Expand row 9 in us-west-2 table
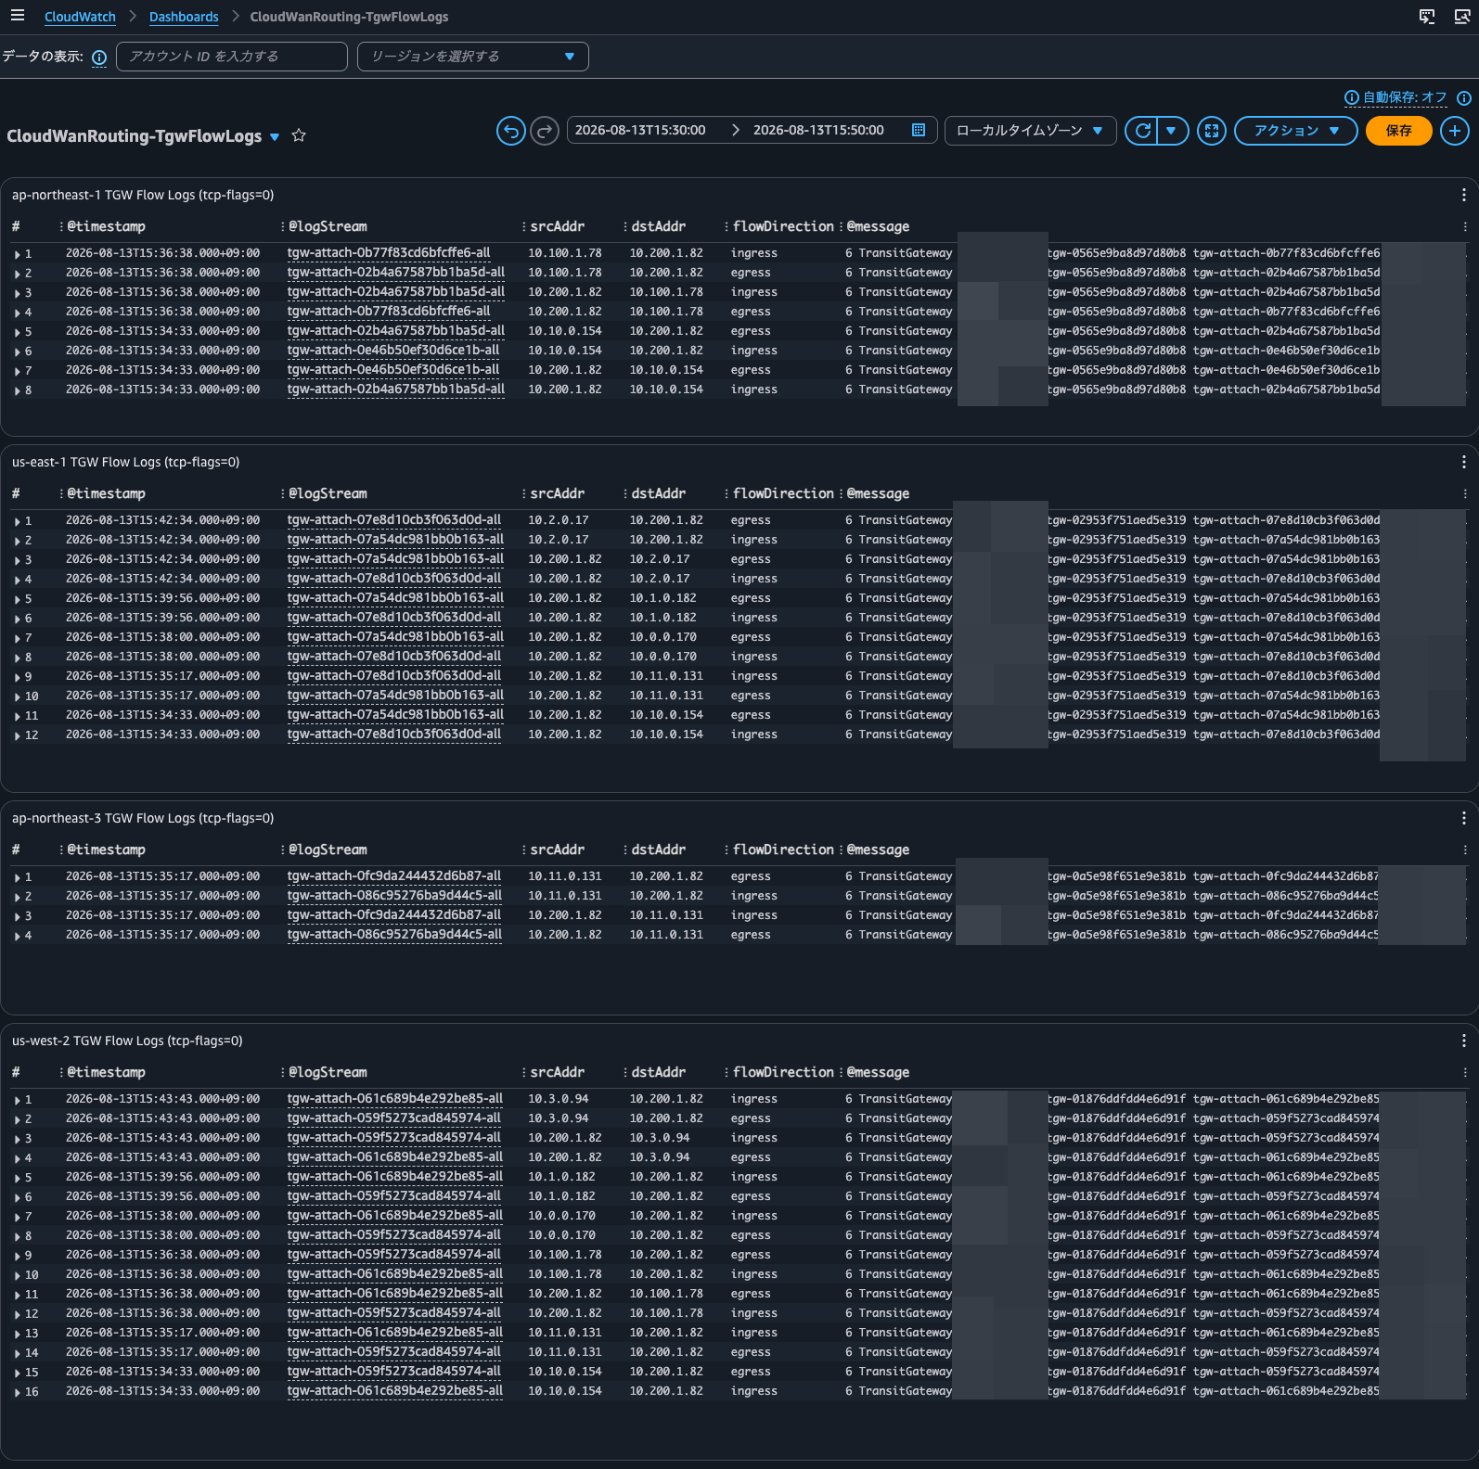 coord(17,1256)
